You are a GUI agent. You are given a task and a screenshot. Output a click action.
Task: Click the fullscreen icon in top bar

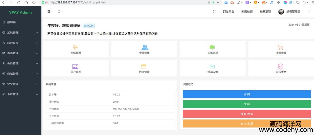click(x=214, y=11)
